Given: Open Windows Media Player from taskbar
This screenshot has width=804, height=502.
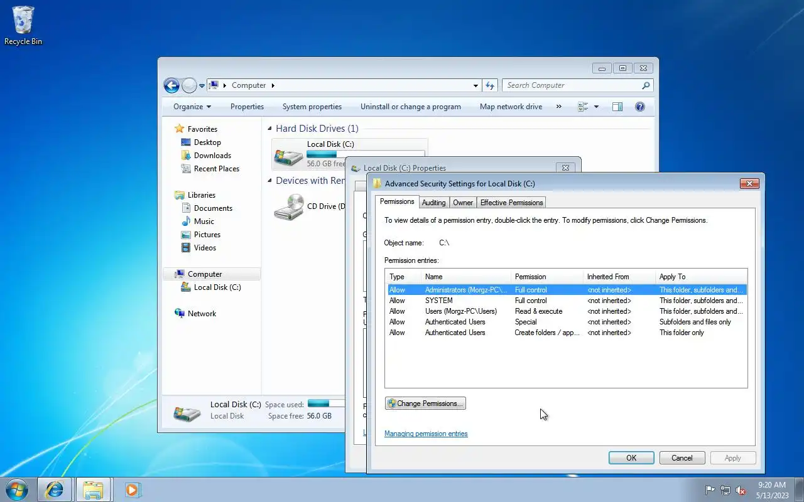Looking at the screenshot, I should click(132, 489).
